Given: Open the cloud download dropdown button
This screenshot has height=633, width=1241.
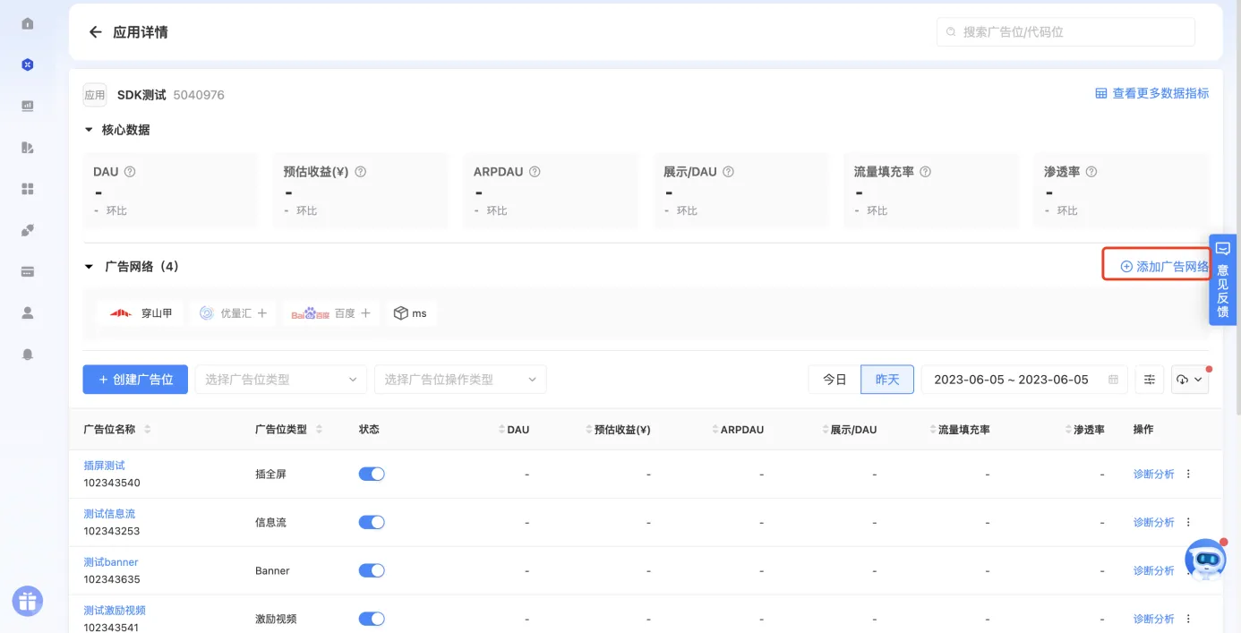Looking at the screenshot, I should pos(1190,380).
